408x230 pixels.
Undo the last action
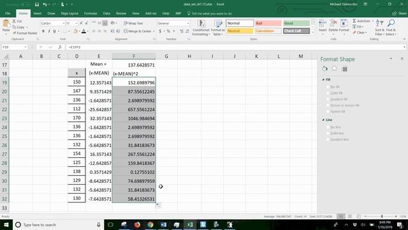45,4
